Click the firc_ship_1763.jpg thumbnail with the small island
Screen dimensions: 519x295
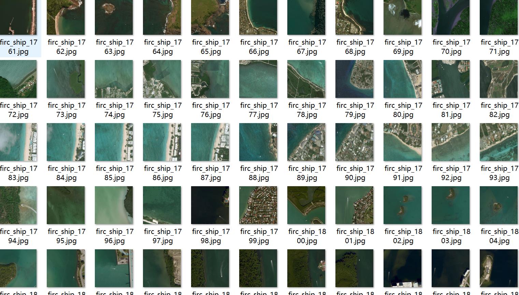[114, 17]
